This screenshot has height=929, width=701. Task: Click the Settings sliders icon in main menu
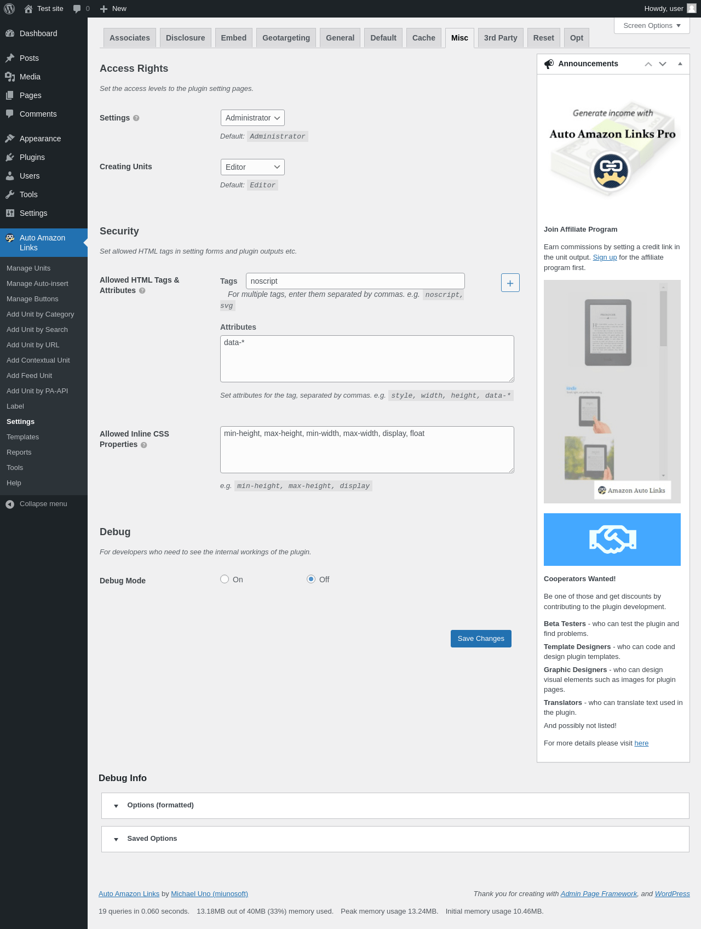pos(10,213)
